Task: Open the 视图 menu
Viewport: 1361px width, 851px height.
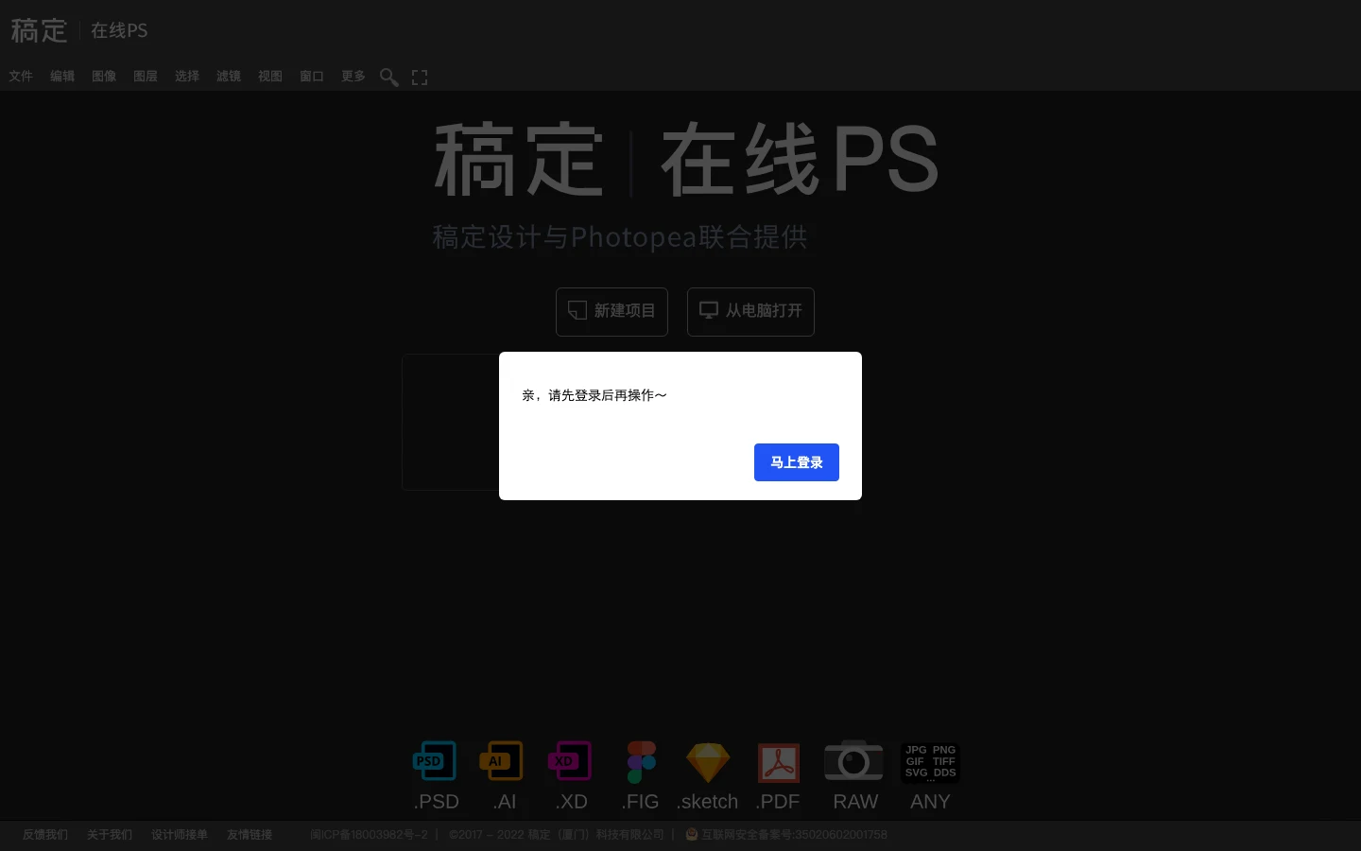Action: pos(270,77)
